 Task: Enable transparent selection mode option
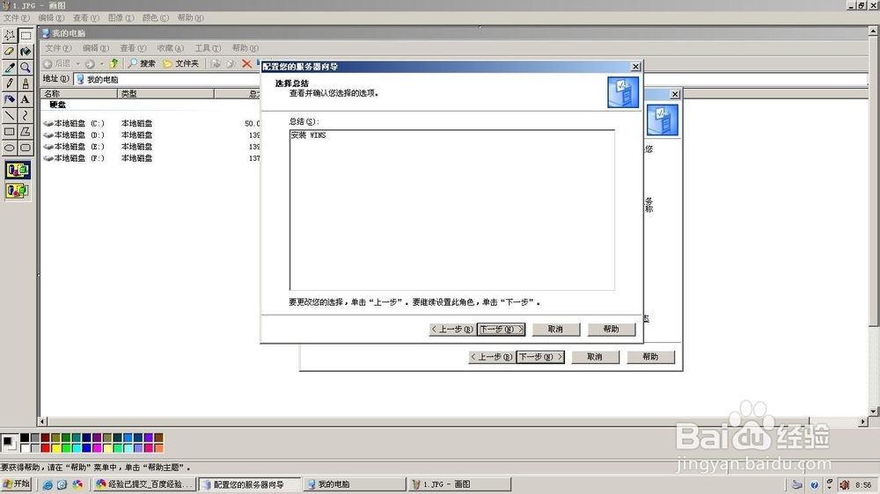click(x=18, y=191)
